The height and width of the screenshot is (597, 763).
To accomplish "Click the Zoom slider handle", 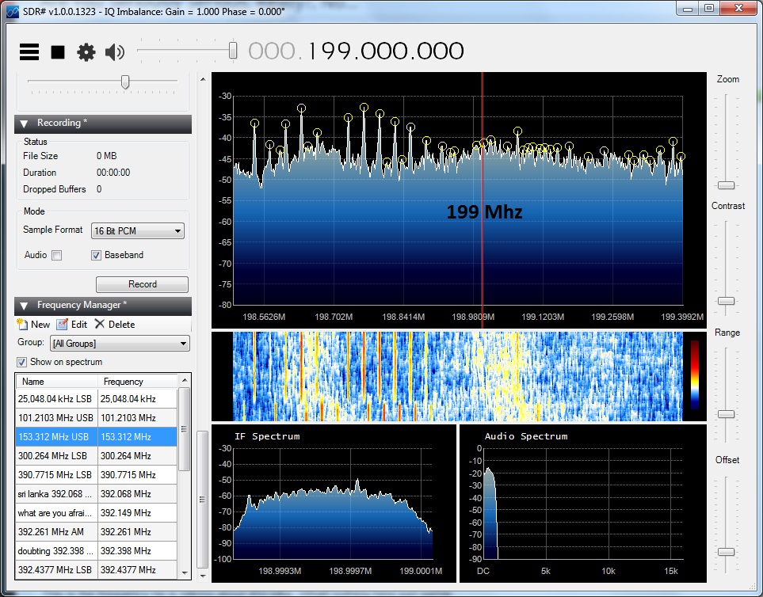I will [x=726, y=185].
